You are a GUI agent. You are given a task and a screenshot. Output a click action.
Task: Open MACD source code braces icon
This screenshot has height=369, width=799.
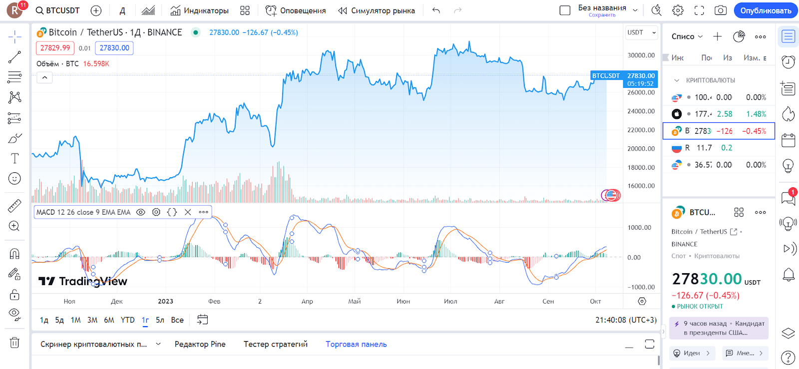(172, 212)
